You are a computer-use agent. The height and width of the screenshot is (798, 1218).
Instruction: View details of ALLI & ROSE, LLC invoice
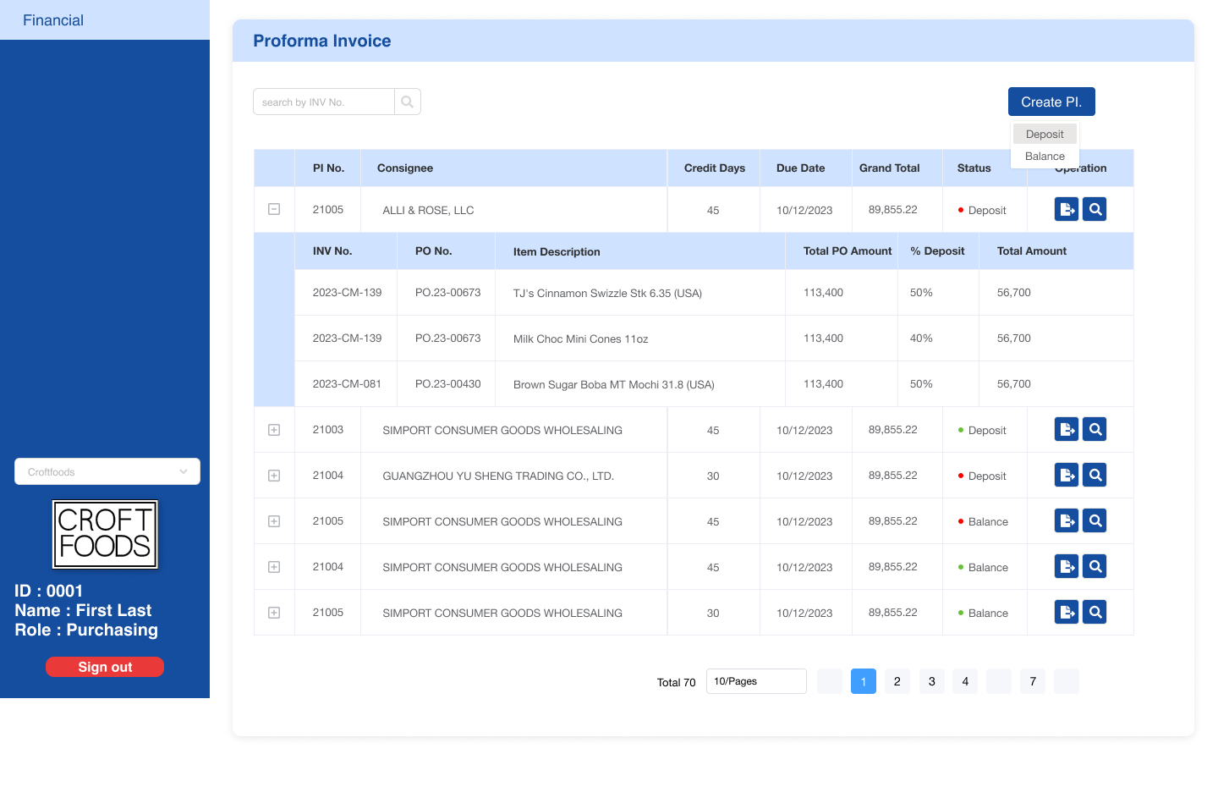pos(1095,209)
